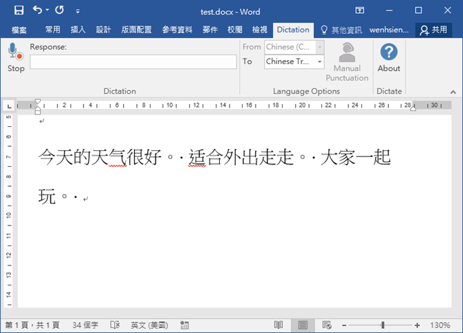Image resolution: width=463 pixels, height=333 pixels.
Task: Click the macro recording status icon
Action: click(185, 325)
